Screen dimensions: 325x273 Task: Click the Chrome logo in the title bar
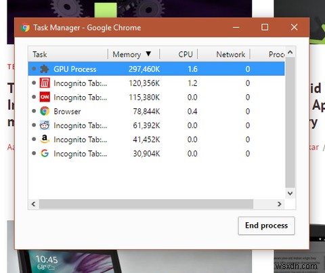(25, 28)
